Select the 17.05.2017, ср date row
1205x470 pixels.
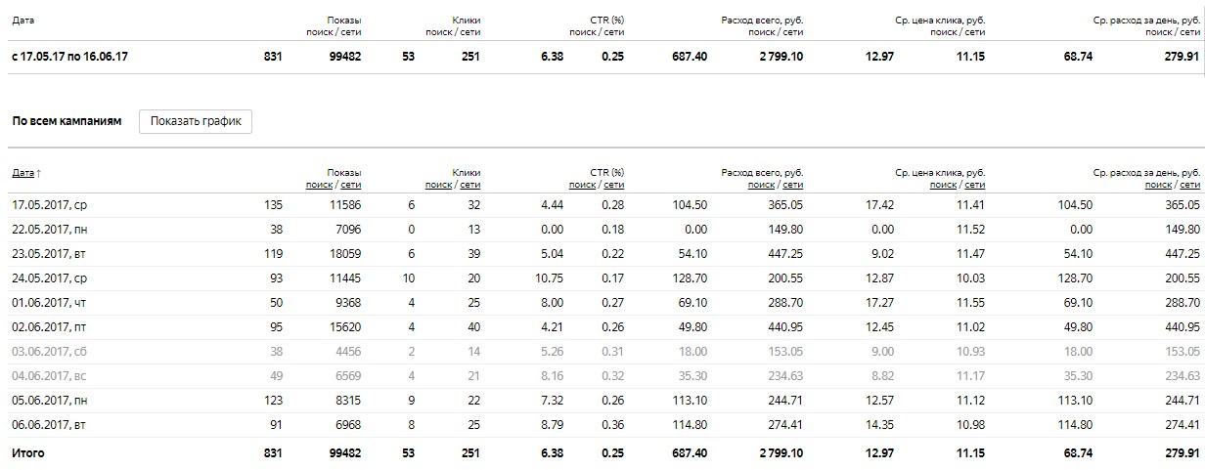click(602, 205)
